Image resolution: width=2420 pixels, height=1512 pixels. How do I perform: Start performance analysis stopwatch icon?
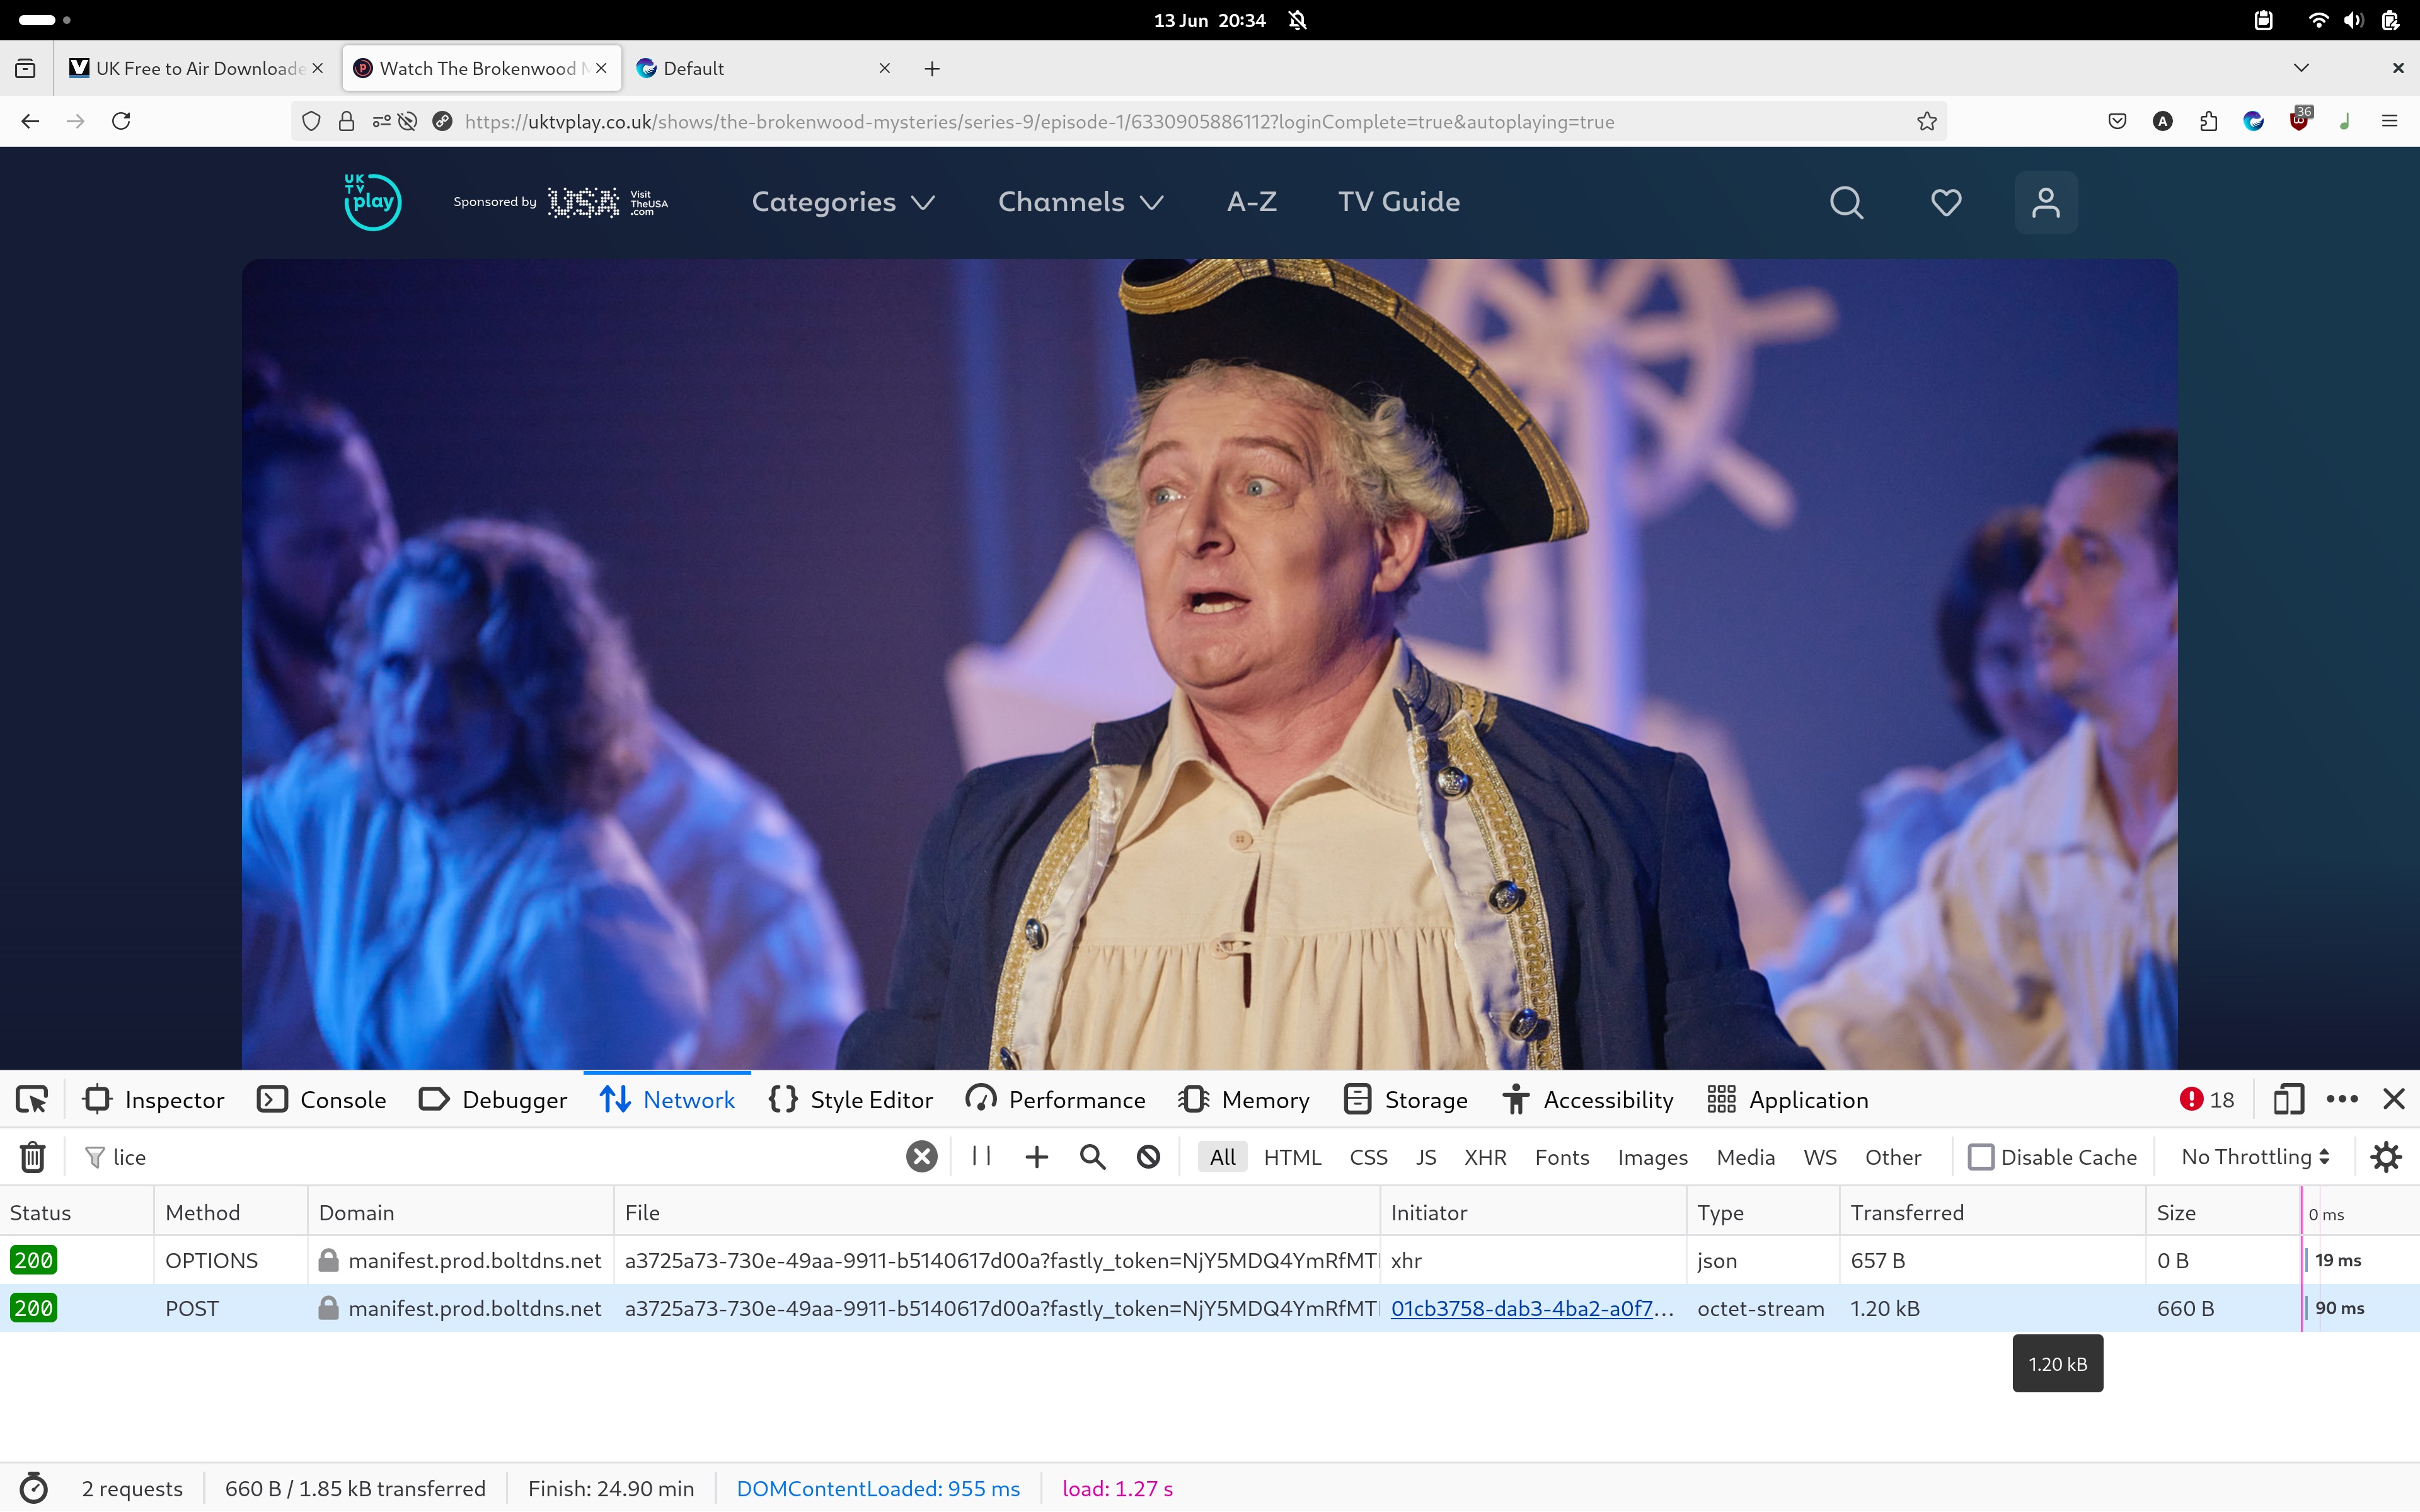(x=33, y=1488)
